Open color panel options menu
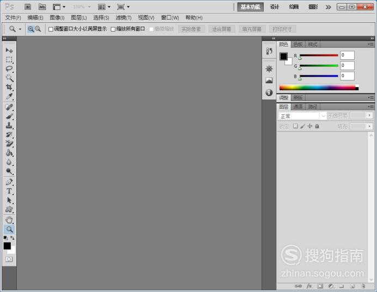 pos(371,45)
